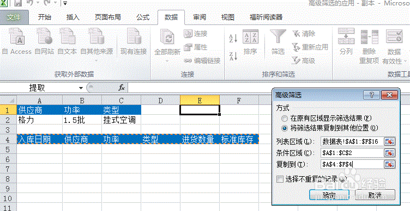Open the Sort (排序) dialog icon
410x211 pixels.
coord(250,36)
